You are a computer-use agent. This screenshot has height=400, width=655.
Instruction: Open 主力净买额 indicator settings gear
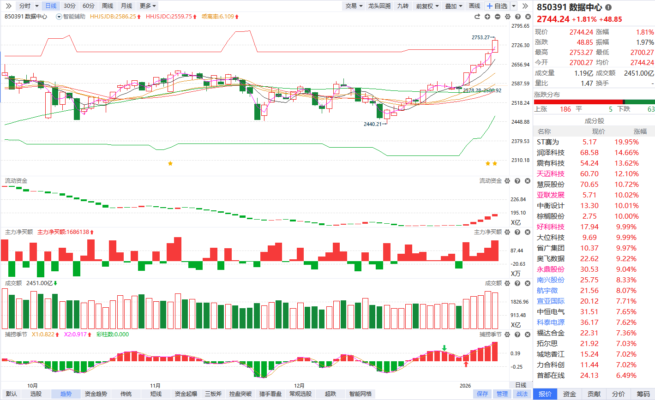coord(507,232)
